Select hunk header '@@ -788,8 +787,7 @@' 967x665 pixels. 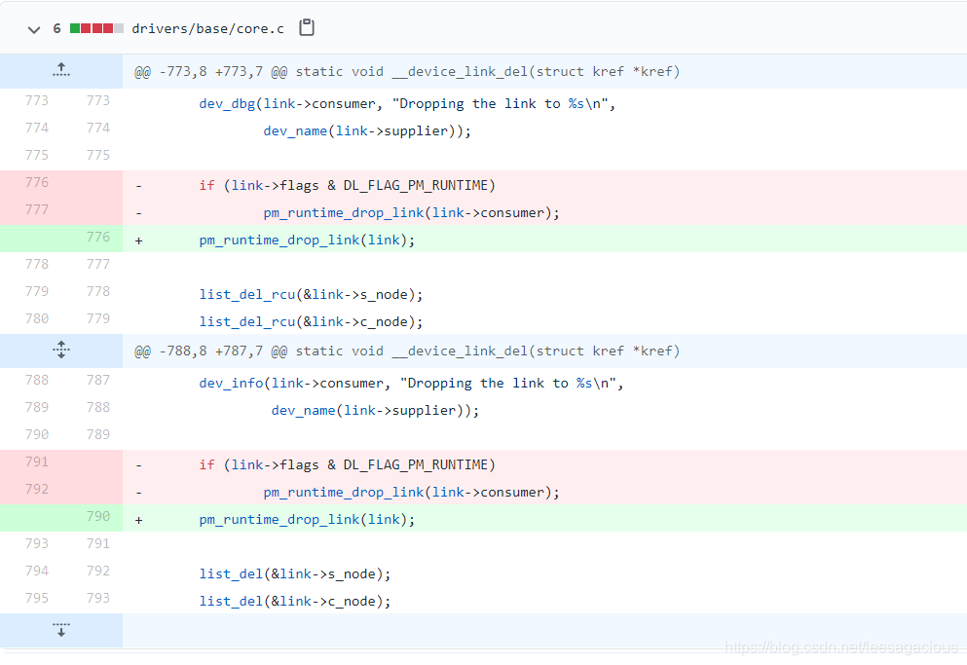coord(211,351)
